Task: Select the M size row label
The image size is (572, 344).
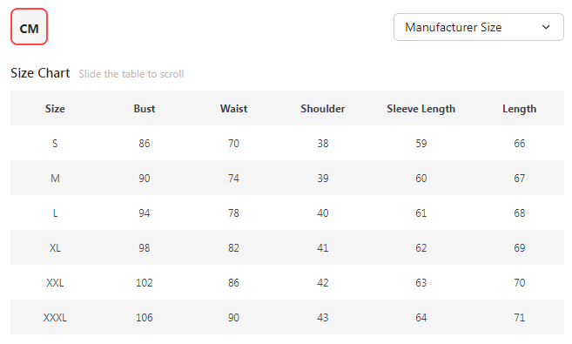Action: click(x=55, y=179)
